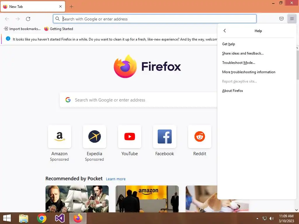Click Firefox icon in taskbar
This screenshot has width=299, height=224.
pyautogui.click(x=78, y=218)
